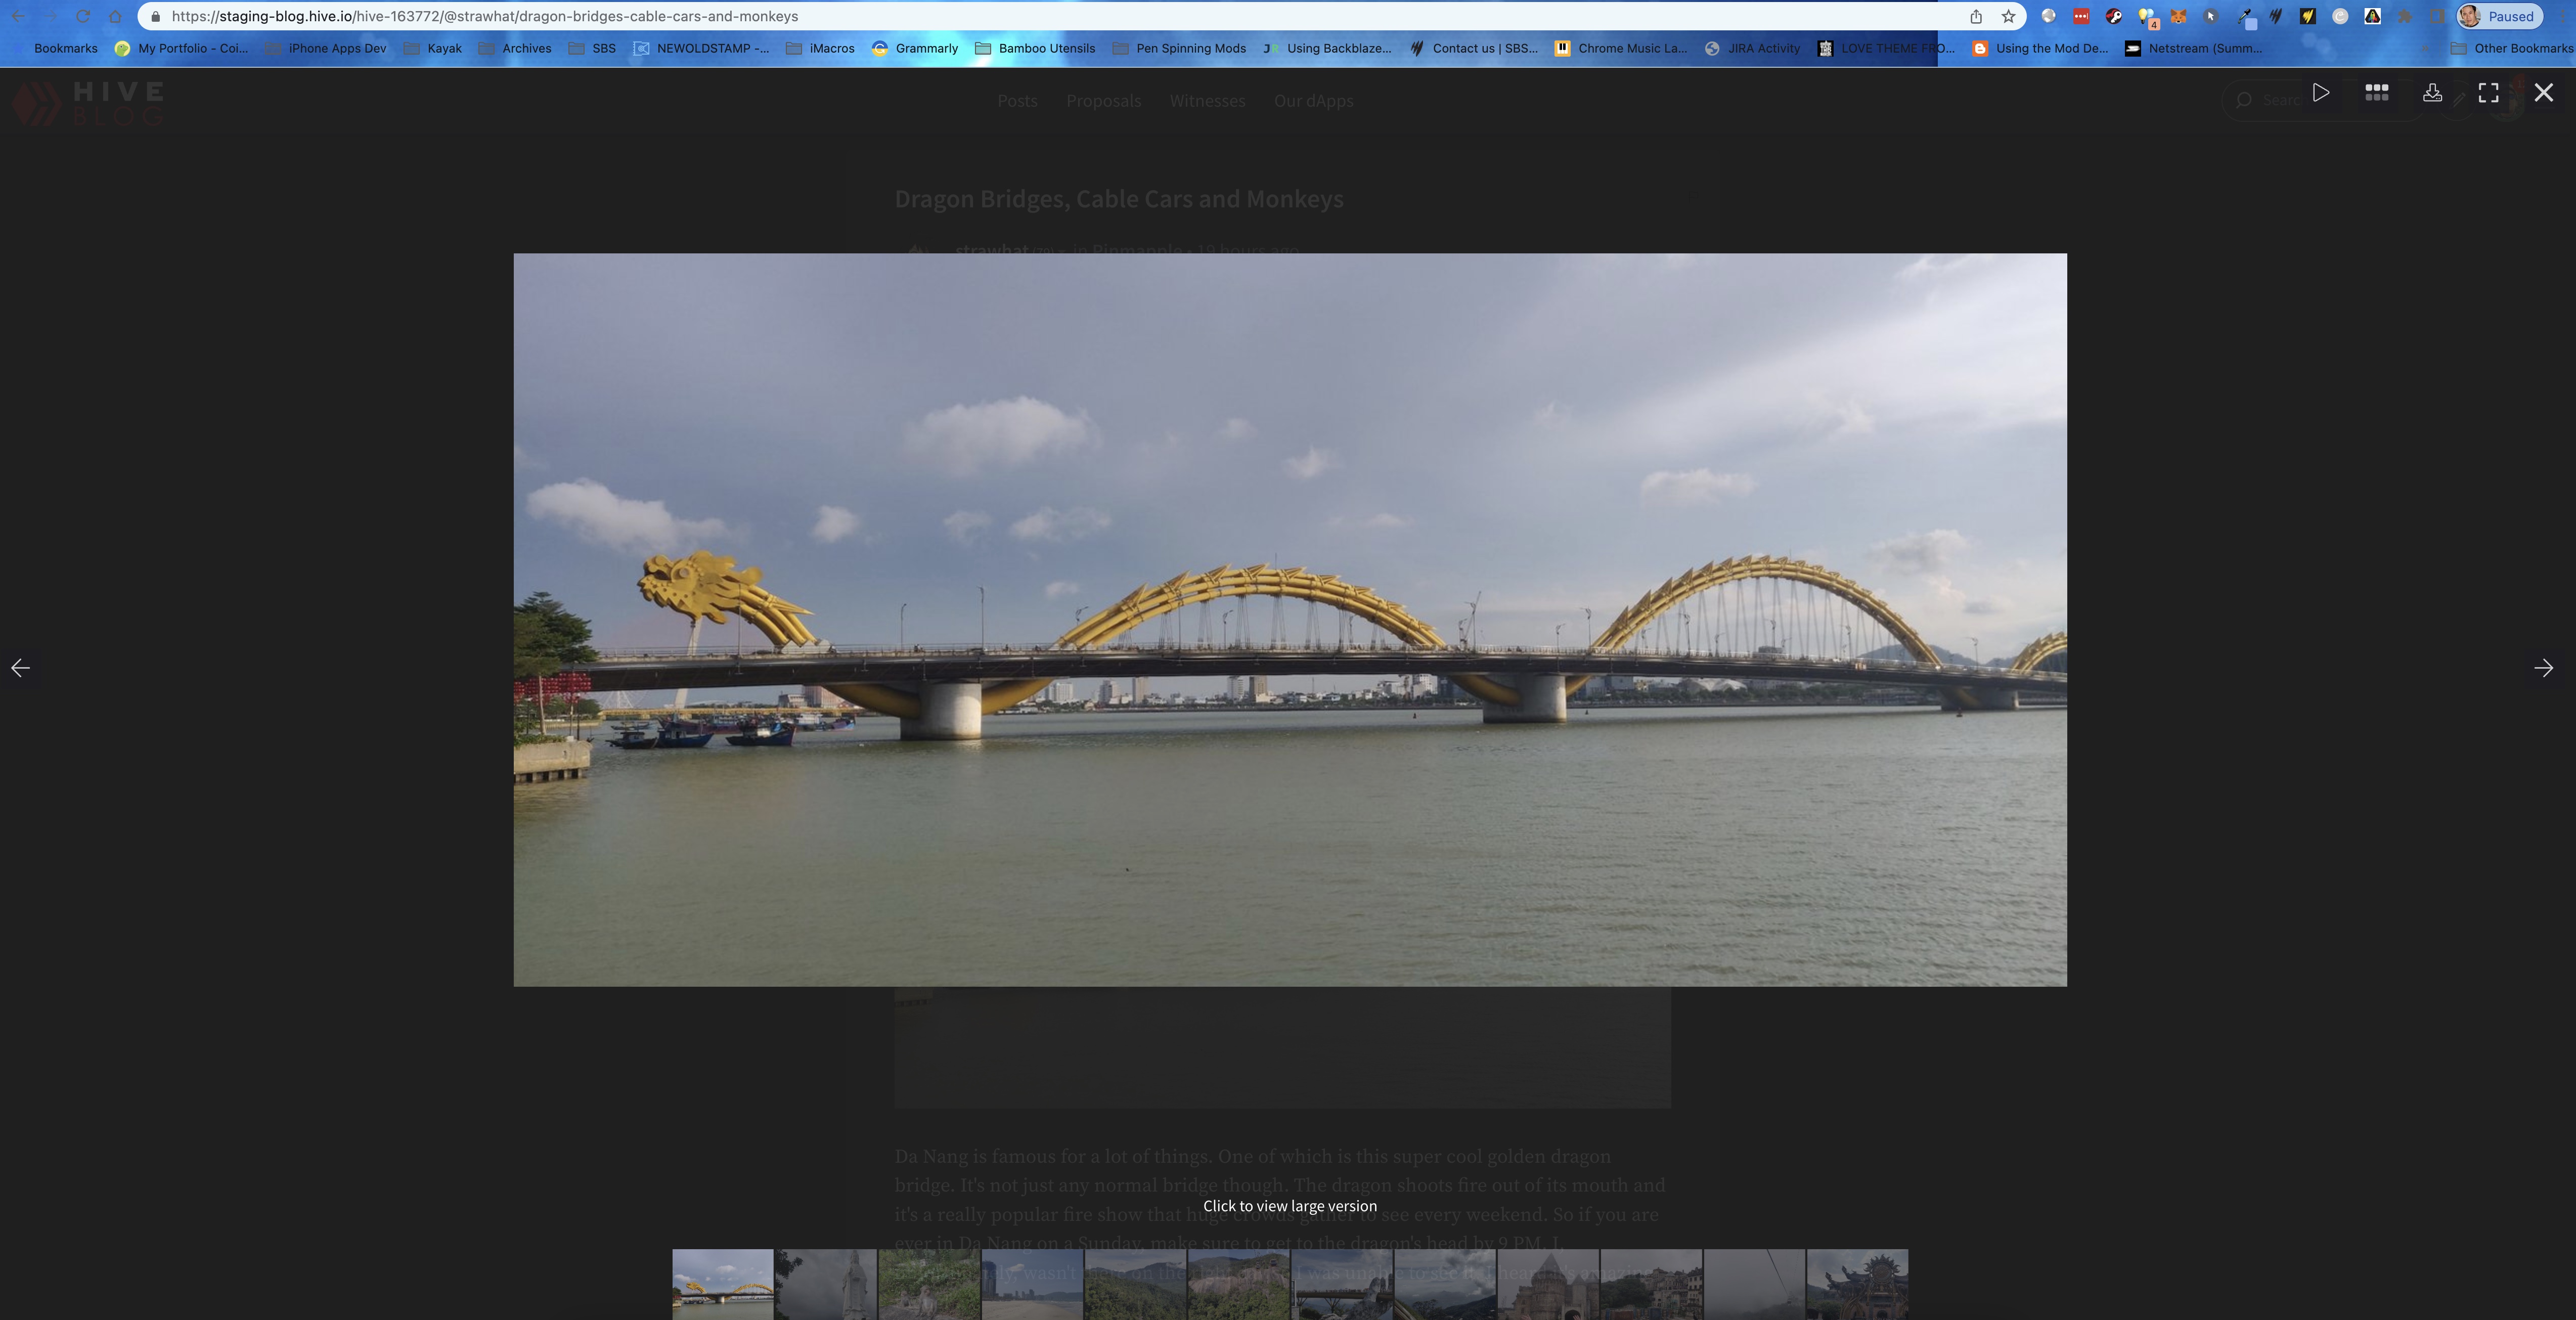This screenshot has width=2576, height=1320.
Task: Toggle the bookmark star for this page
Action: (2008, 16)
